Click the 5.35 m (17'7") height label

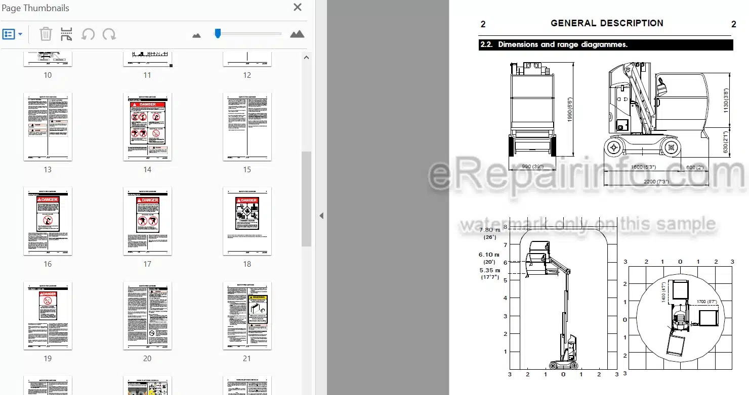[489, 273]
